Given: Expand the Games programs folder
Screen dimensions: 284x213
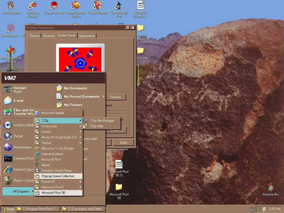Looking at the screenshot, I should click(58, 132).
